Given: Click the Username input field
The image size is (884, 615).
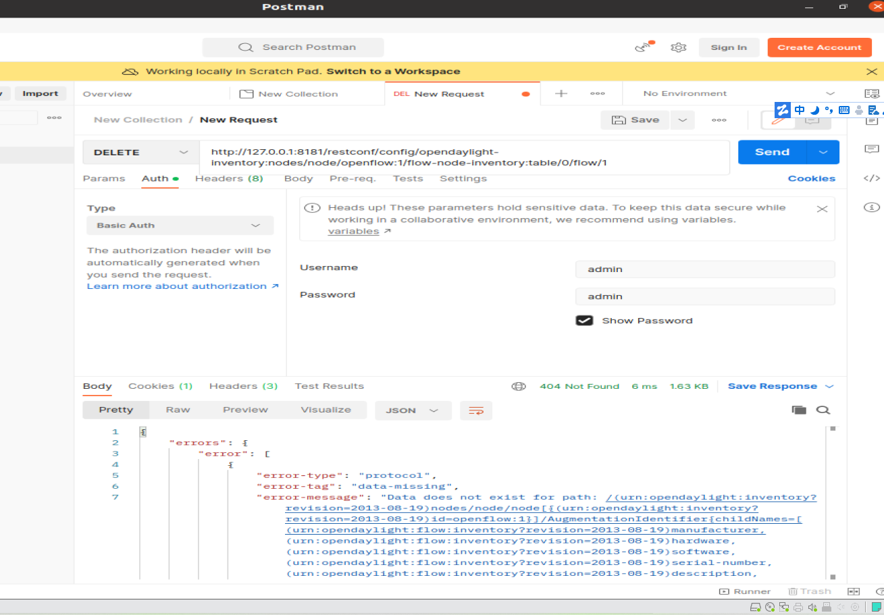Looking at the screenshot, I should click(705, 269).
